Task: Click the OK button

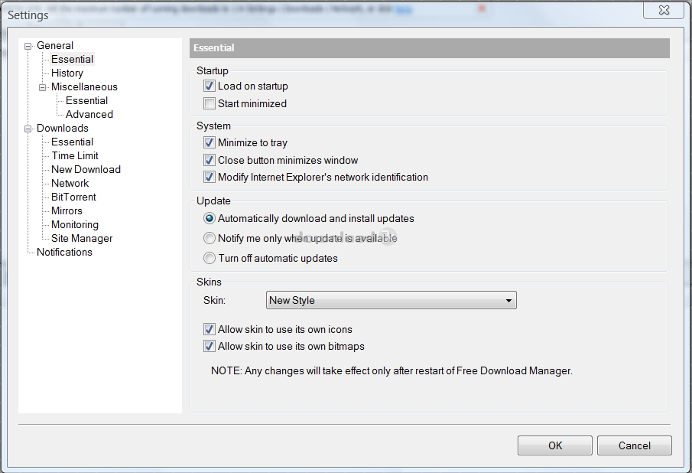Action: (x=554, y=445)
